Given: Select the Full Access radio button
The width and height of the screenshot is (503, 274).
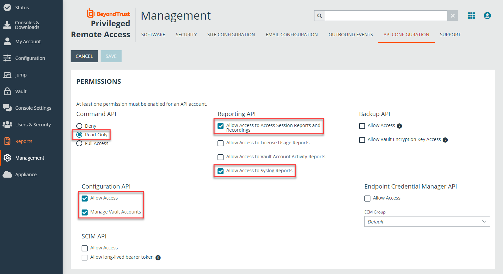Looking at the screenshot, I should click(79, 143).
